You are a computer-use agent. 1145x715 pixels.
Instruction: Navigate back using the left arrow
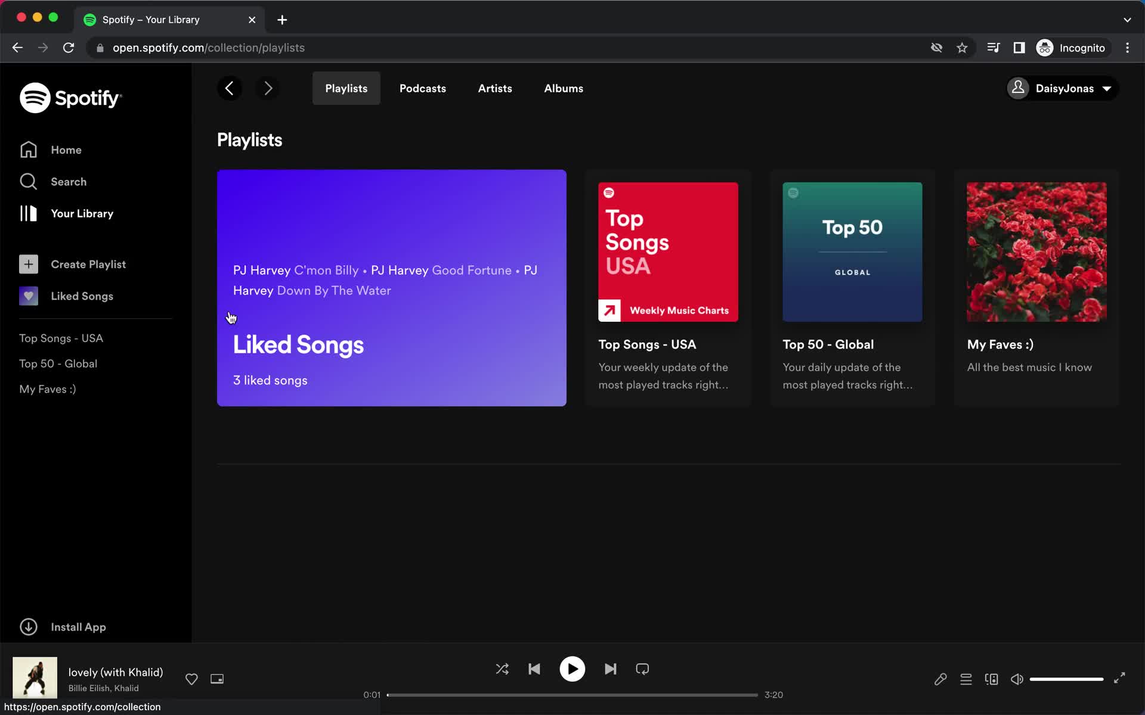click(x=229, y=88)
